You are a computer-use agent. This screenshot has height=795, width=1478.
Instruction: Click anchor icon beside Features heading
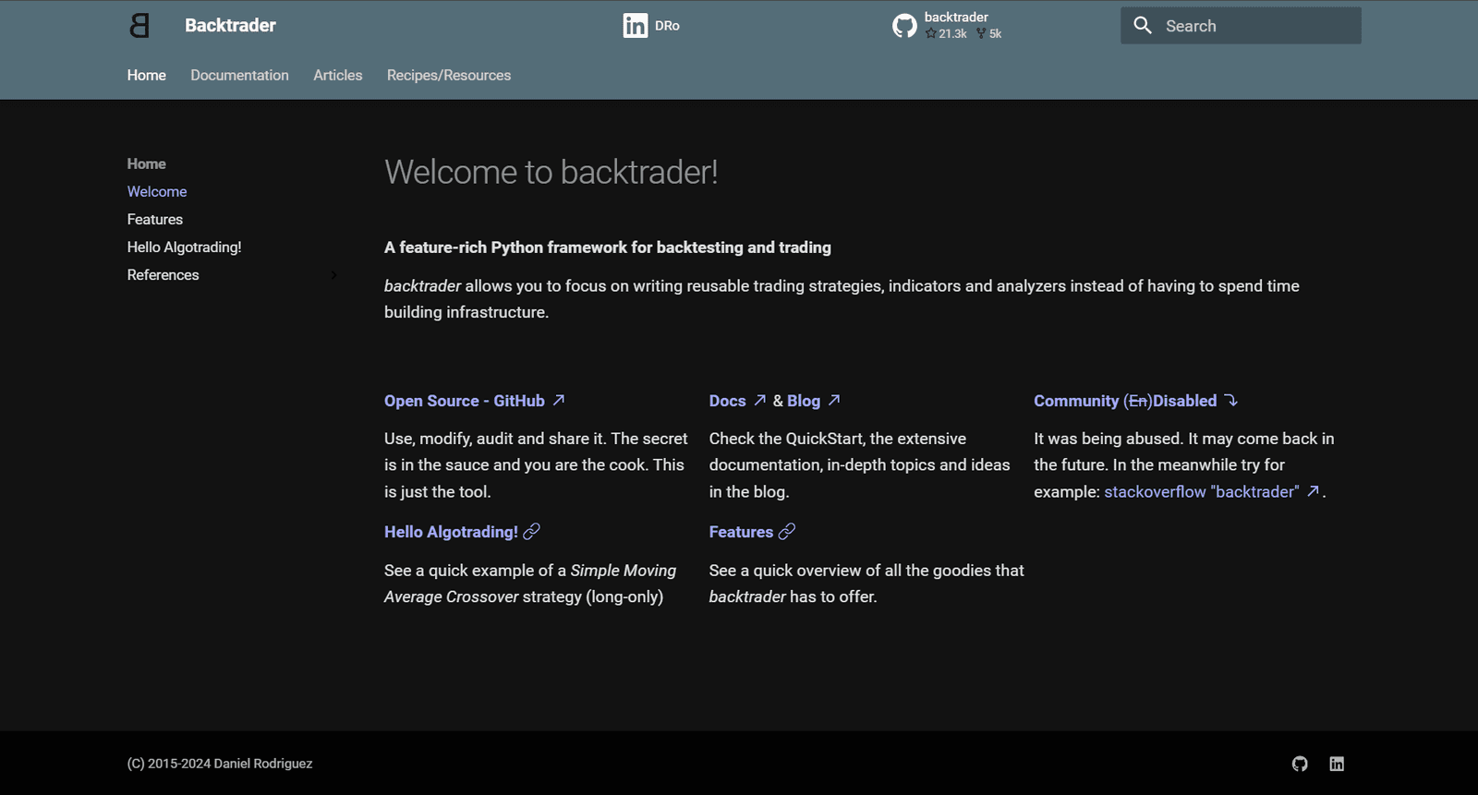pos(787,532)
